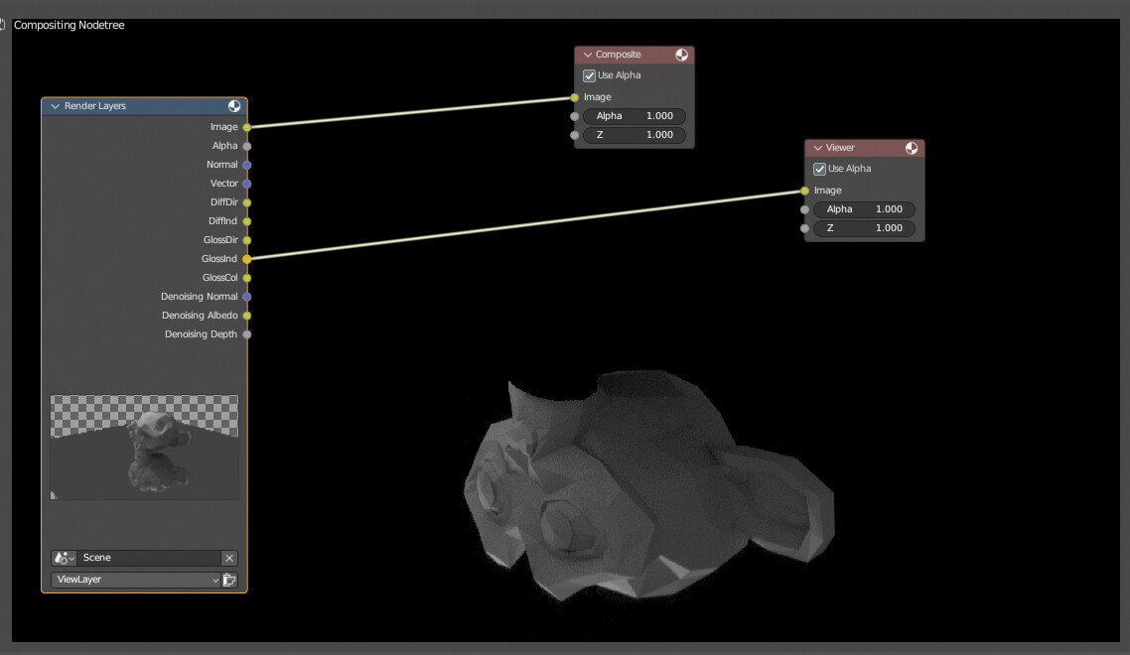Click the DiffDir output socket
Screen dimensions: 1130x655
click(247, 202)
